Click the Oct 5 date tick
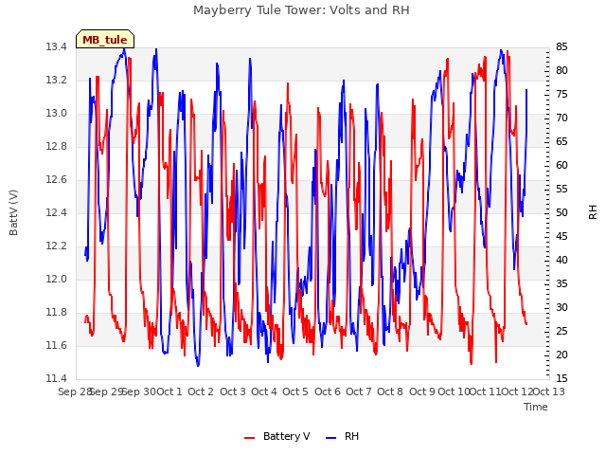This screenshot has height=455, width=606. 295,391
